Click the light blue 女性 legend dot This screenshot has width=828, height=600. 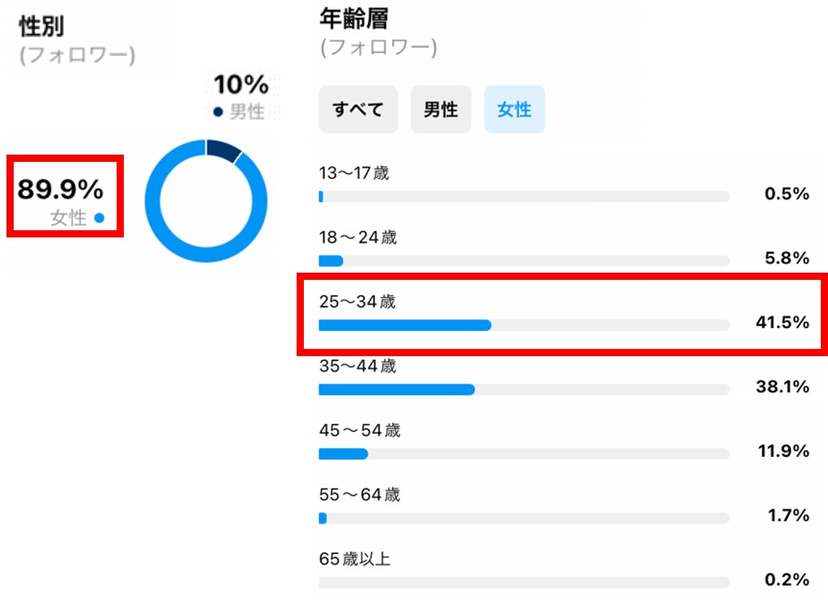(x=99, y=218)
